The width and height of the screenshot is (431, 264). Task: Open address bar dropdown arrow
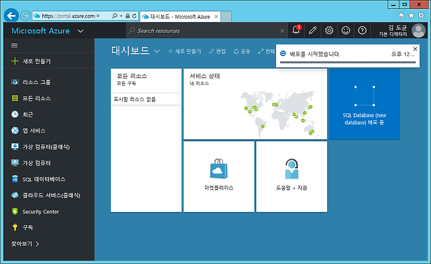click(x=121, y=16)
